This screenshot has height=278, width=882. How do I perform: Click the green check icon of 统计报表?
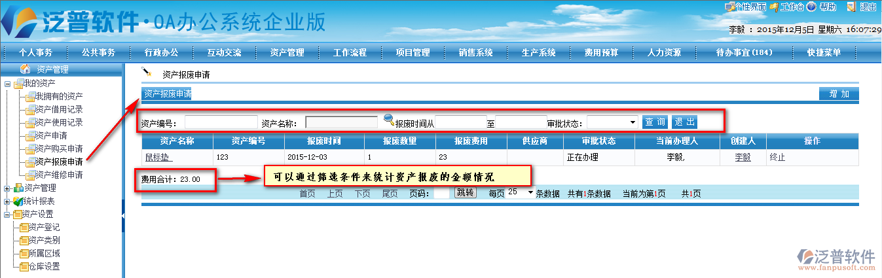tap(18, 201)
